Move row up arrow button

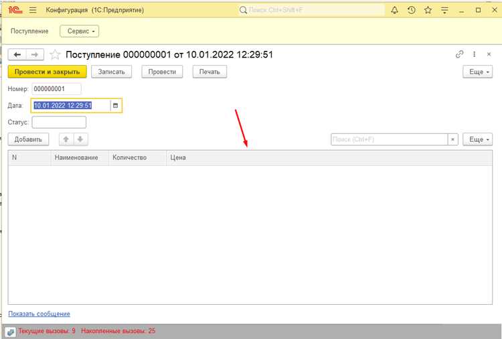(66, 139)
